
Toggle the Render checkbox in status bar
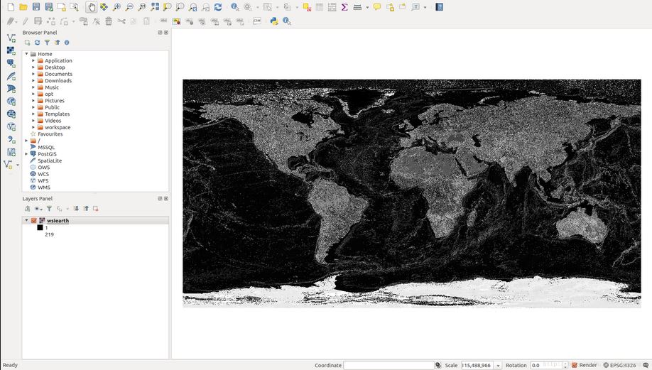(575, 365)
